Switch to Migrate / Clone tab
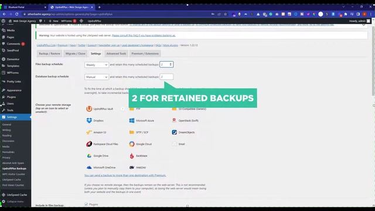The width and height of the screenshot is (375, 211). (x=76, y=53)
